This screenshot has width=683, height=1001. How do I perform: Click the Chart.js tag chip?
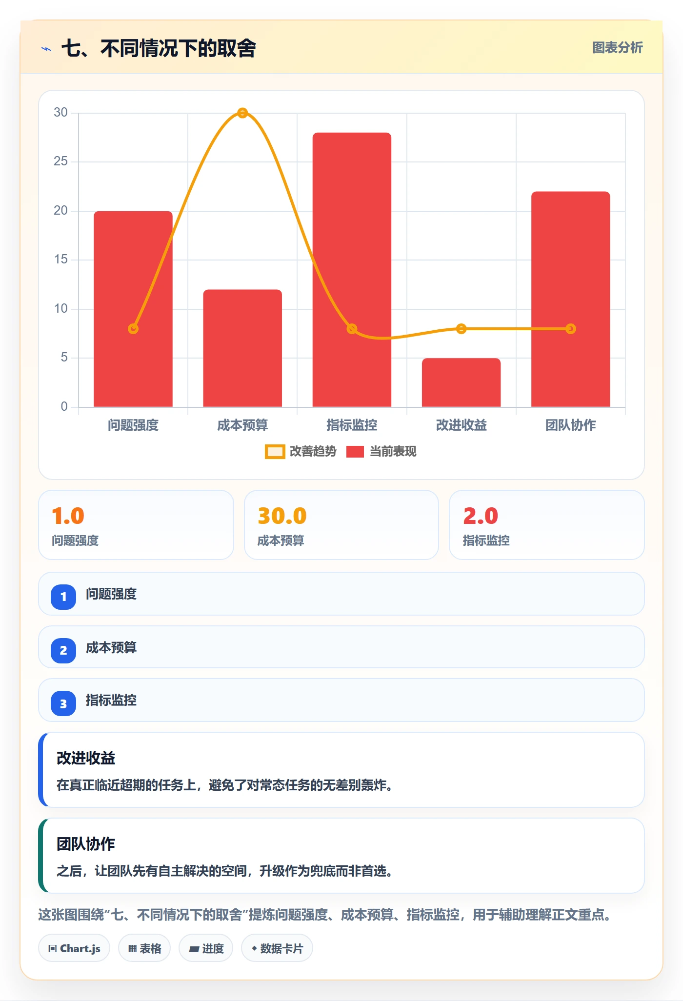pos(74,948)
